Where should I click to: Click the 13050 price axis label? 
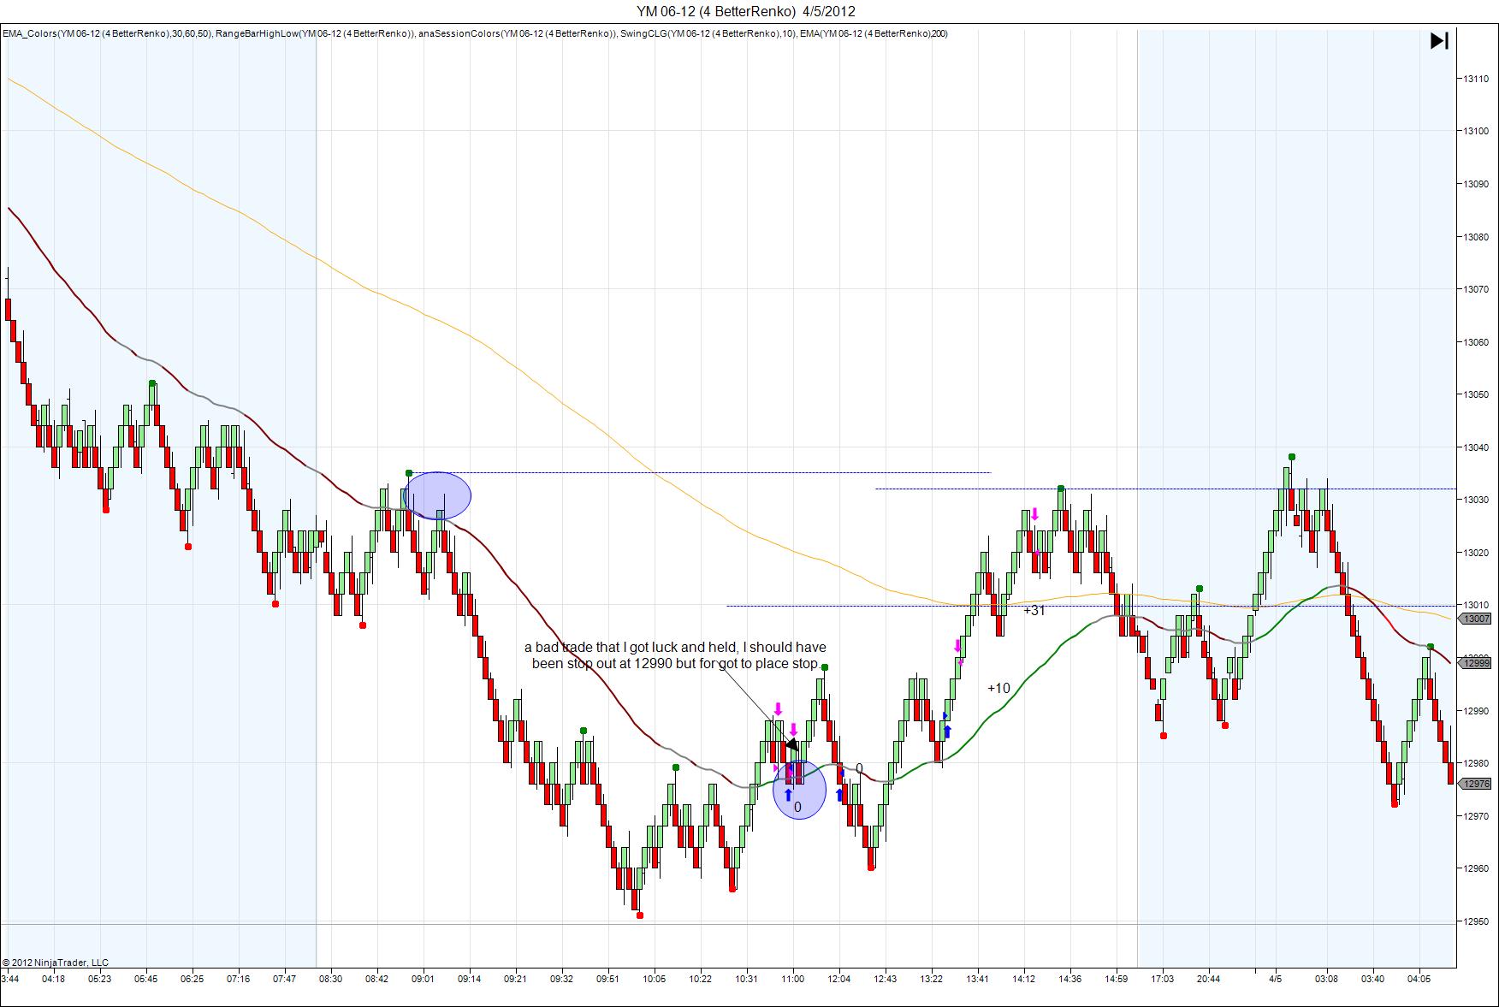pos(1476,394)
